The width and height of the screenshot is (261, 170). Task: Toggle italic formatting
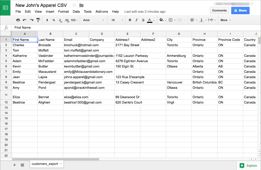[136, 20]
